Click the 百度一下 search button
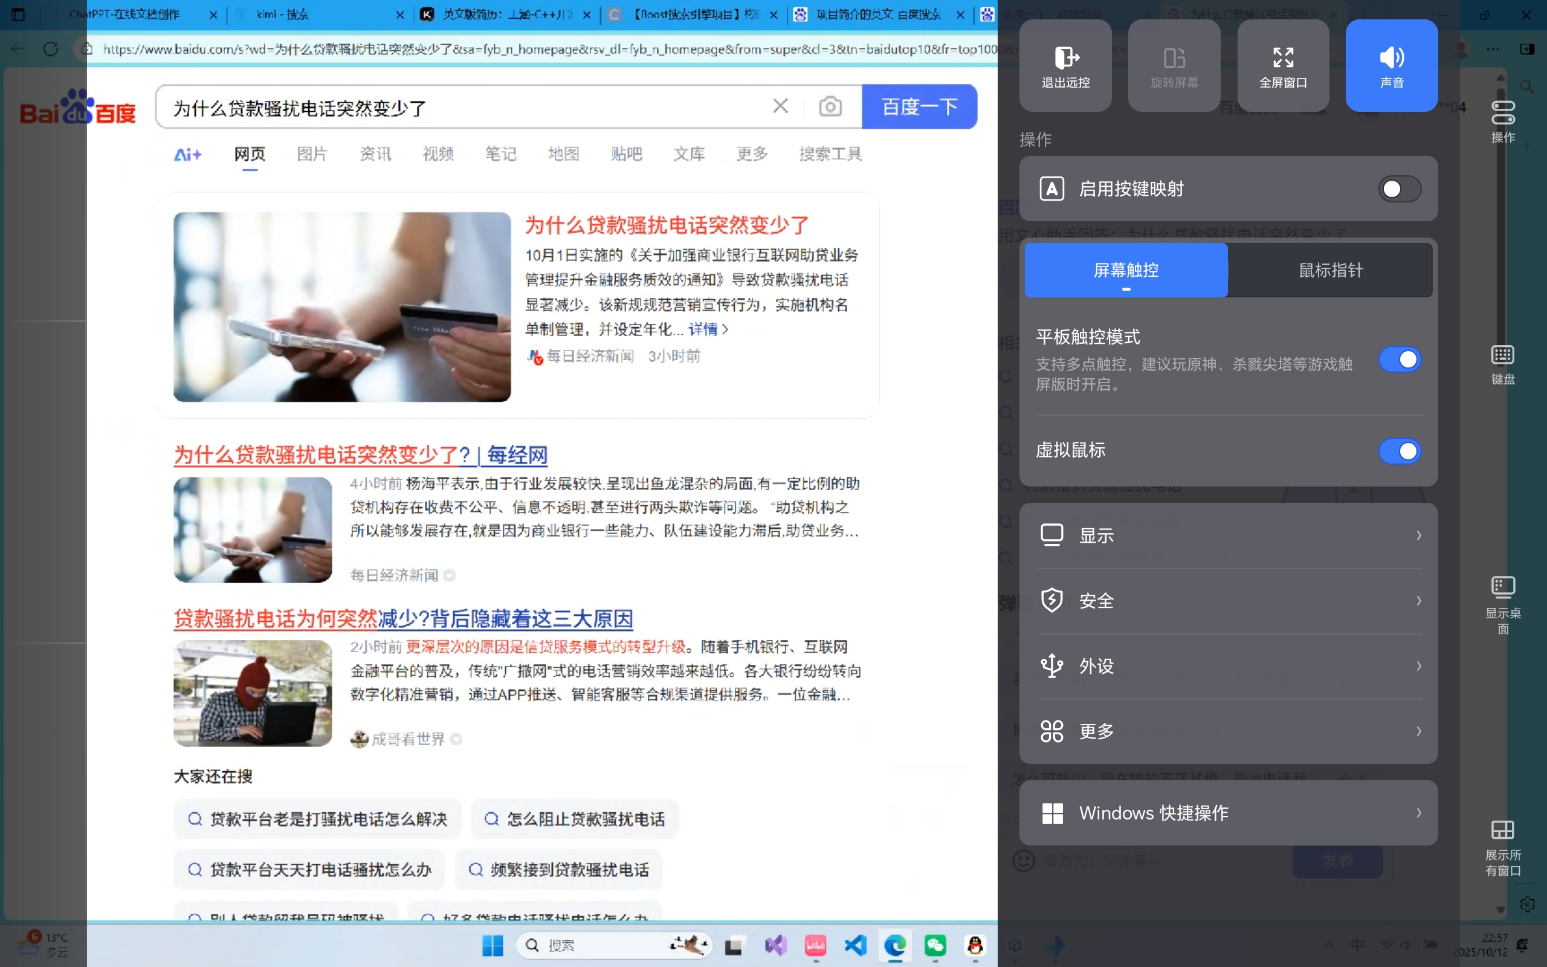This screenshot has width=1547, height=967. (x=919, y=106)
